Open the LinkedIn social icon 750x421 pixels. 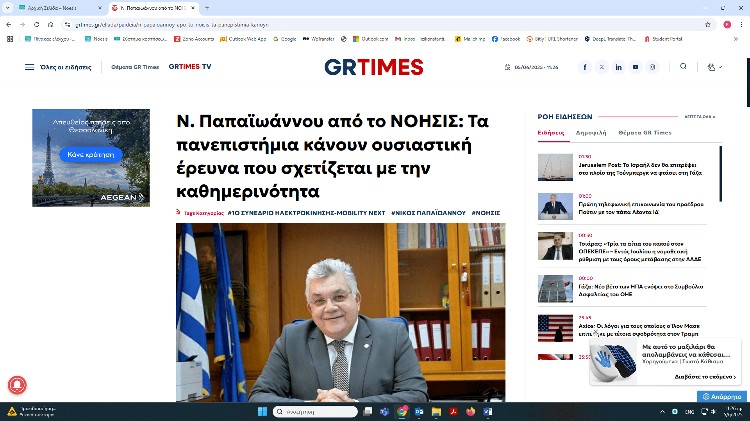(x=618, y=67)
